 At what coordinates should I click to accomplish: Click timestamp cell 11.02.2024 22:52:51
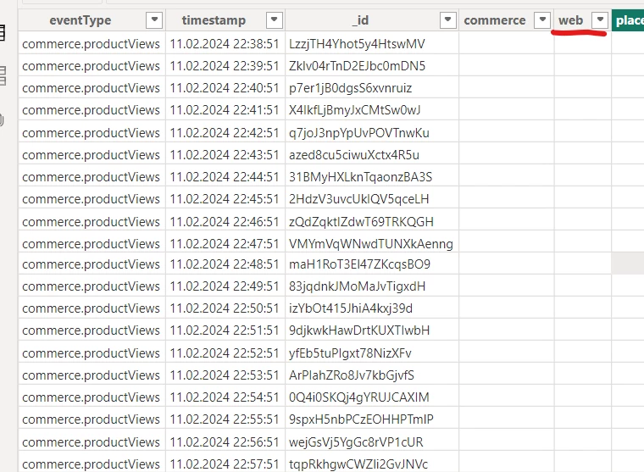pyautogui.click(x=225, y=353)
